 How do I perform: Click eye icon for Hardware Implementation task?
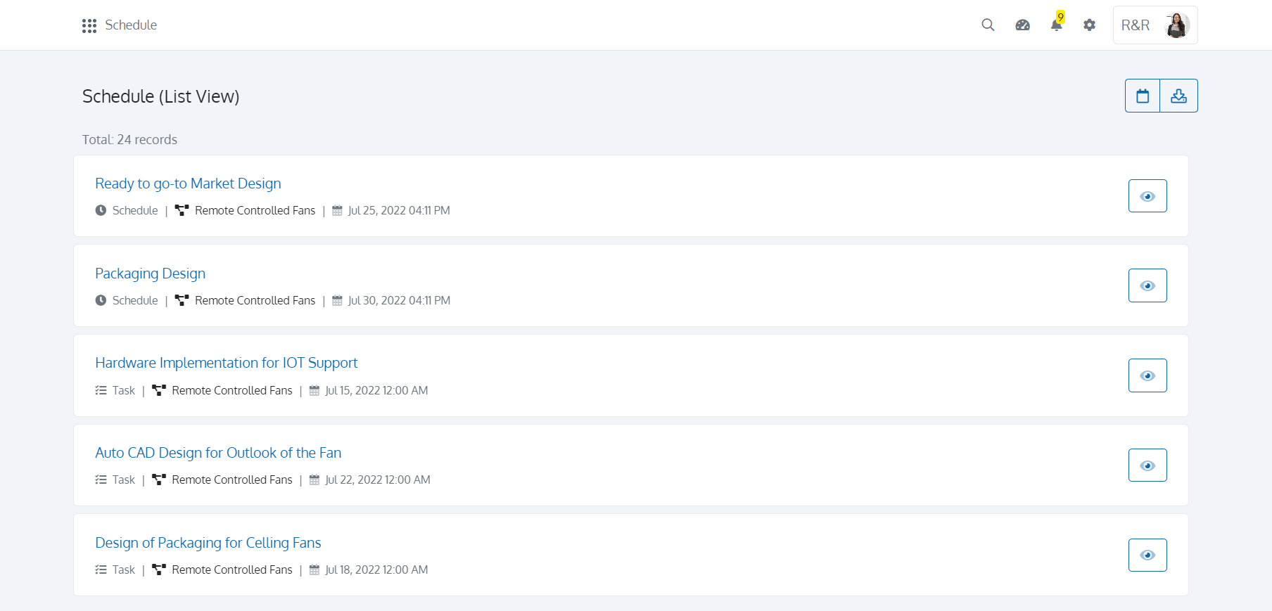pos(1147,375)
